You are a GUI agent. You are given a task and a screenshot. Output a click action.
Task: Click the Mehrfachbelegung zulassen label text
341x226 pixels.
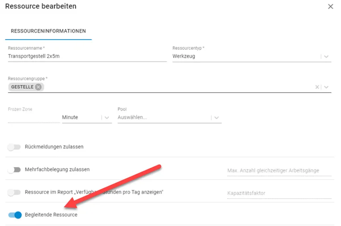pos(57,169)
